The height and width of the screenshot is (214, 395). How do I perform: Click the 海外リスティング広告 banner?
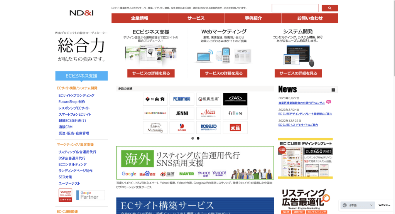[x=195, y=163]
